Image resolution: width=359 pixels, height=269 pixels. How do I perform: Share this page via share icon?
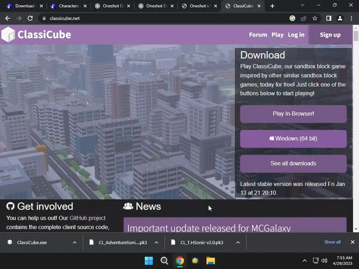(304, 18)
